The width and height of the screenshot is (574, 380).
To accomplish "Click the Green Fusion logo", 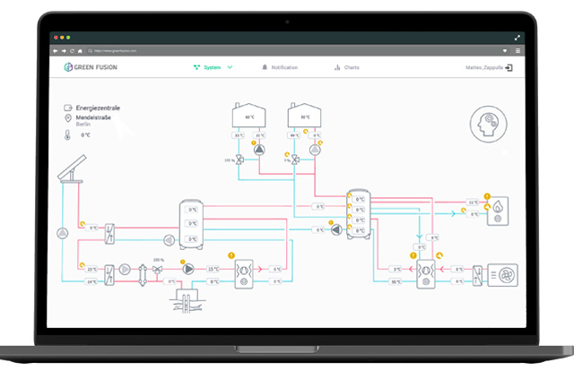I will (x=91, y=67).
